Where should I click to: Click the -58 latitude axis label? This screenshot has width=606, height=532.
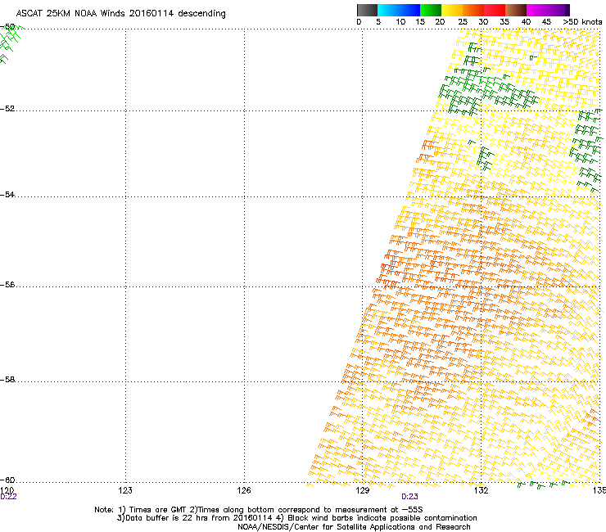coord(7,380)
